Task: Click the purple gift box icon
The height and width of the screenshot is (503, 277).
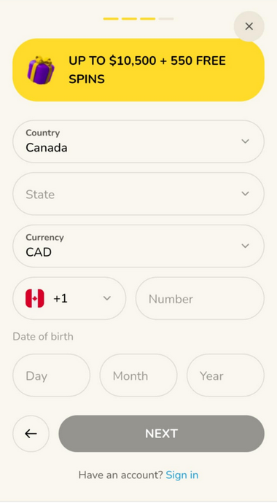Action: coord(40,70)
